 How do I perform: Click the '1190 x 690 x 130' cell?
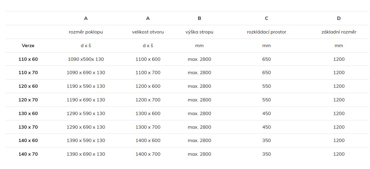pyautogui.click(x=86, y=100)
